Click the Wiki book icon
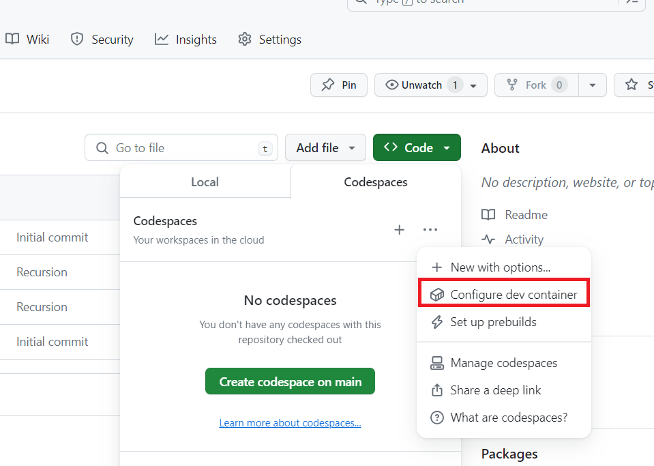This screenshot has width=654, height=466. 12,39
